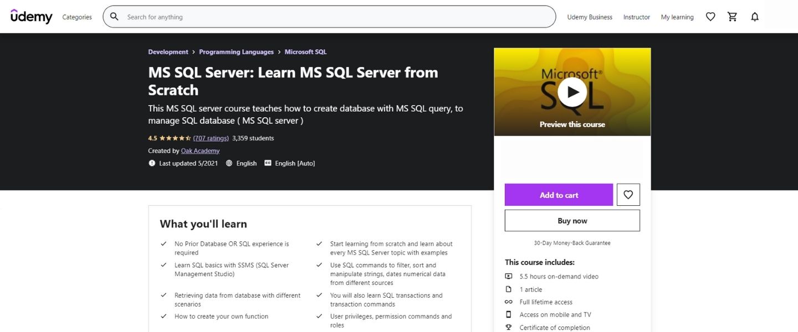Click 'This course includes:' heading
Viewport: 798px width, 332px height.
(540, 262)
